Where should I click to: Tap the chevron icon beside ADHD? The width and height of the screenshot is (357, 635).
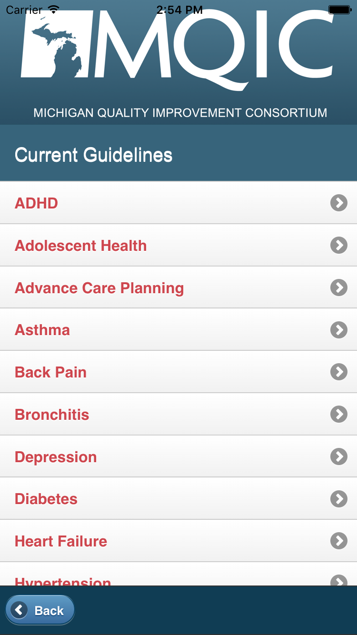point(338,203)
